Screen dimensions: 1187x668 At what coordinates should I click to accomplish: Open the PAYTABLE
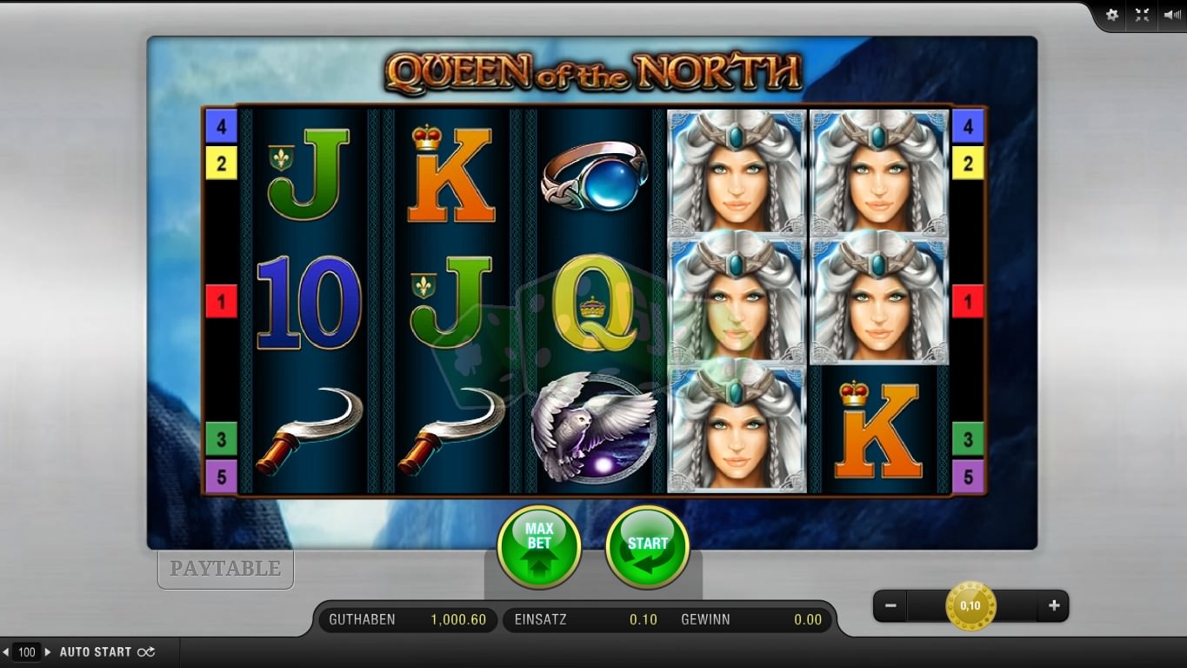click(225, 569)
